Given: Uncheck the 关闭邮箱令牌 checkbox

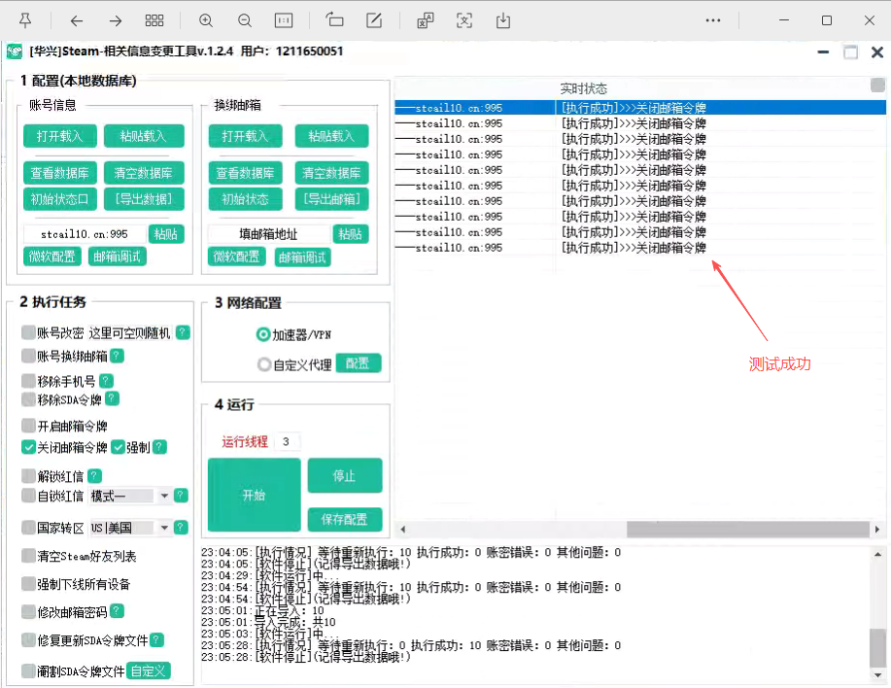Looking at the screenshot, I should pyautogui.click(x=29, y=447).
